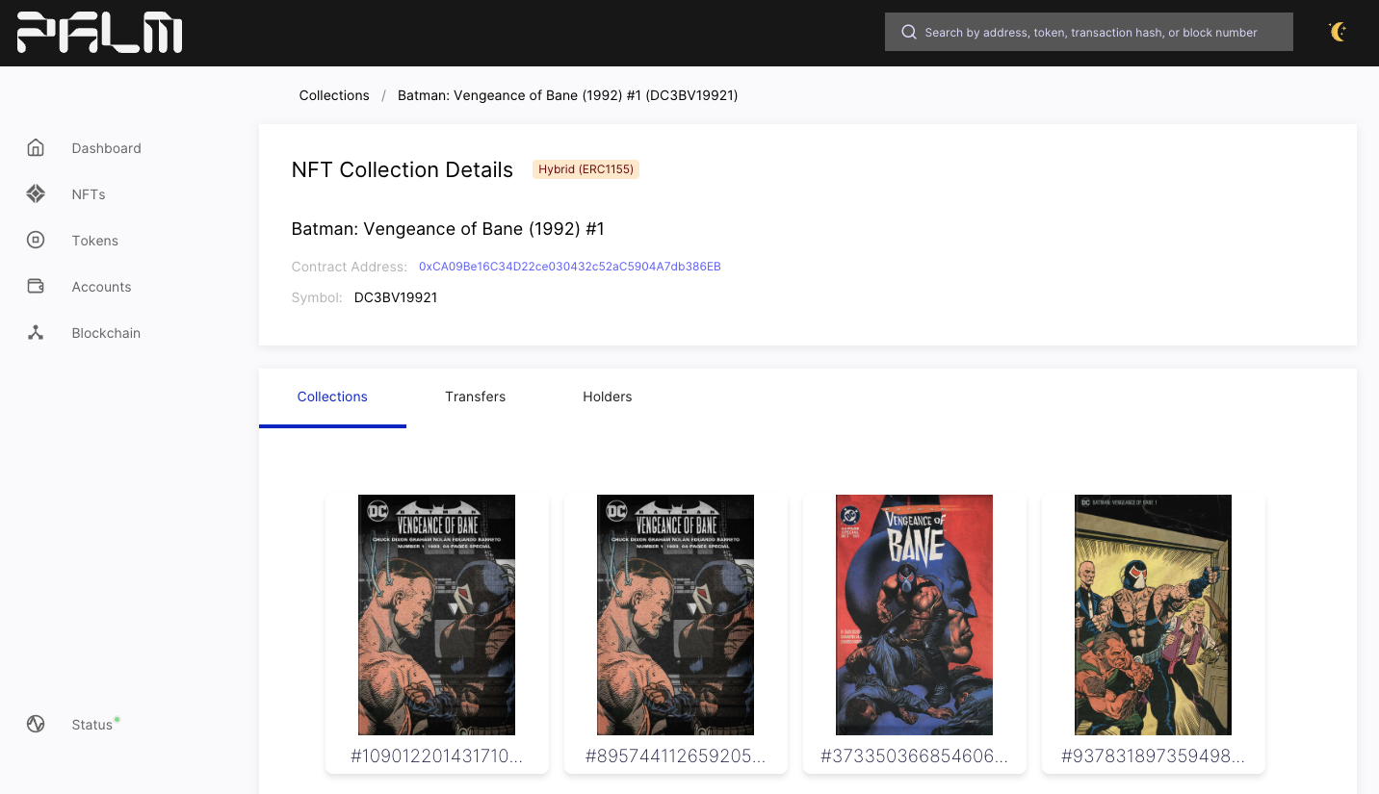Viewport: 1379px width, 794px height.
Task: Open the NFT thumbnail above #937831897359498
Action: click(x=1153, y=615)
